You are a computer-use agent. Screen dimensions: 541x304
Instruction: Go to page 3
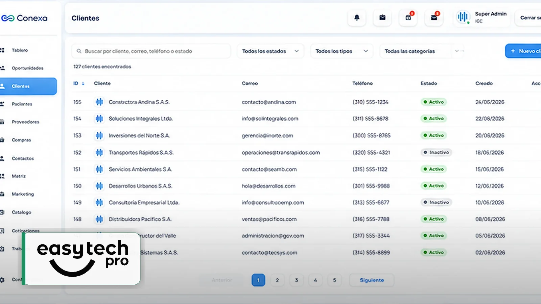(x=297, y=280)
